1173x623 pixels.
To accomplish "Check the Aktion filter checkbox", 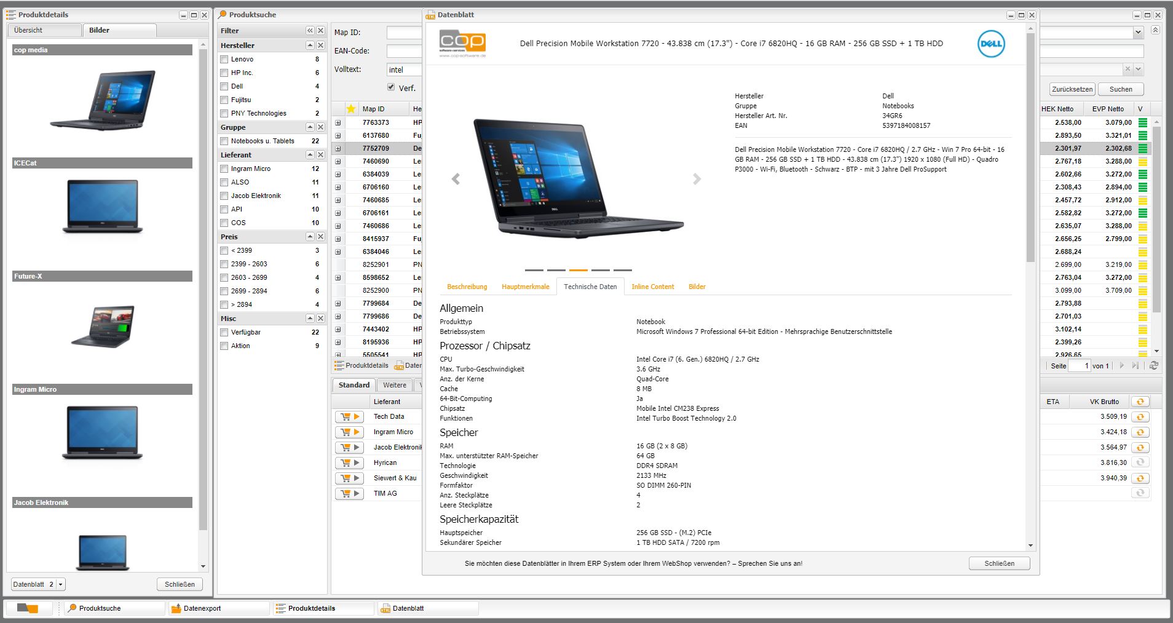I will 224,346.
